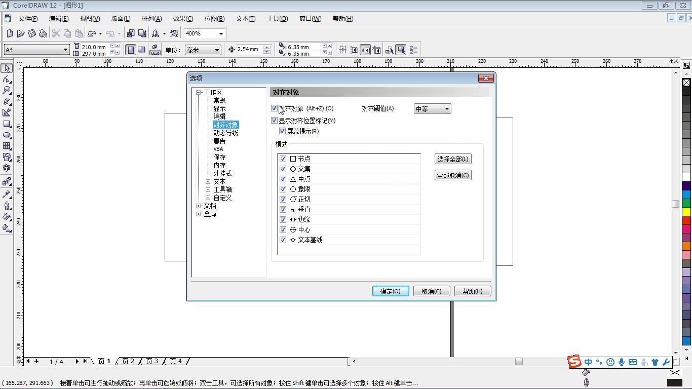Uncheck 节点 snap mode
This screenshot has width=692, height=389.
283,159
